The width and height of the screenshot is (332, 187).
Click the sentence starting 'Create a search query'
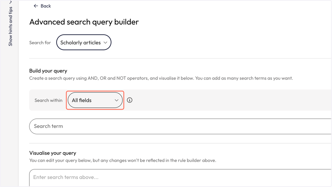(x=161, y=78)
